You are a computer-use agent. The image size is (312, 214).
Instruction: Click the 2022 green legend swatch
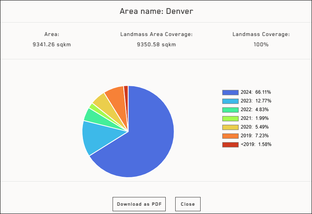[x=230, y=110]
